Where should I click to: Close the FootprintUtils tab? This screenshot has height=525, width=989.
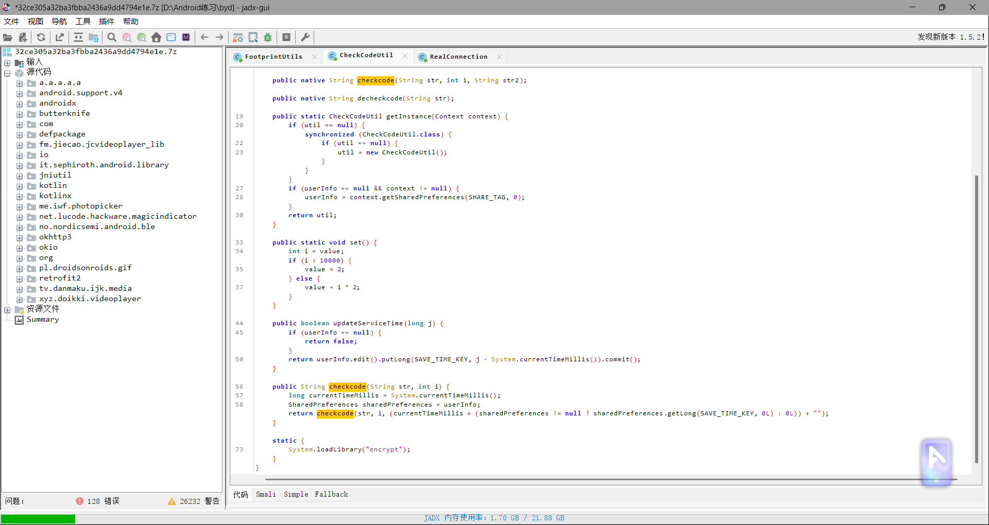[x=315, y=57]
